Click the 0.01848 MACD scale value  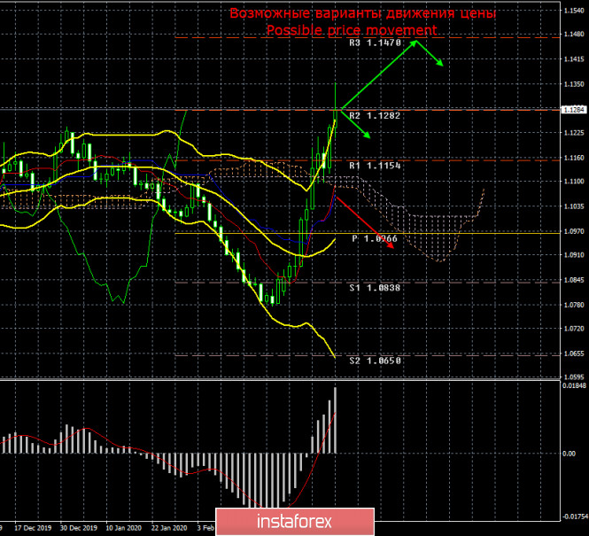click(x=574, y=385)
